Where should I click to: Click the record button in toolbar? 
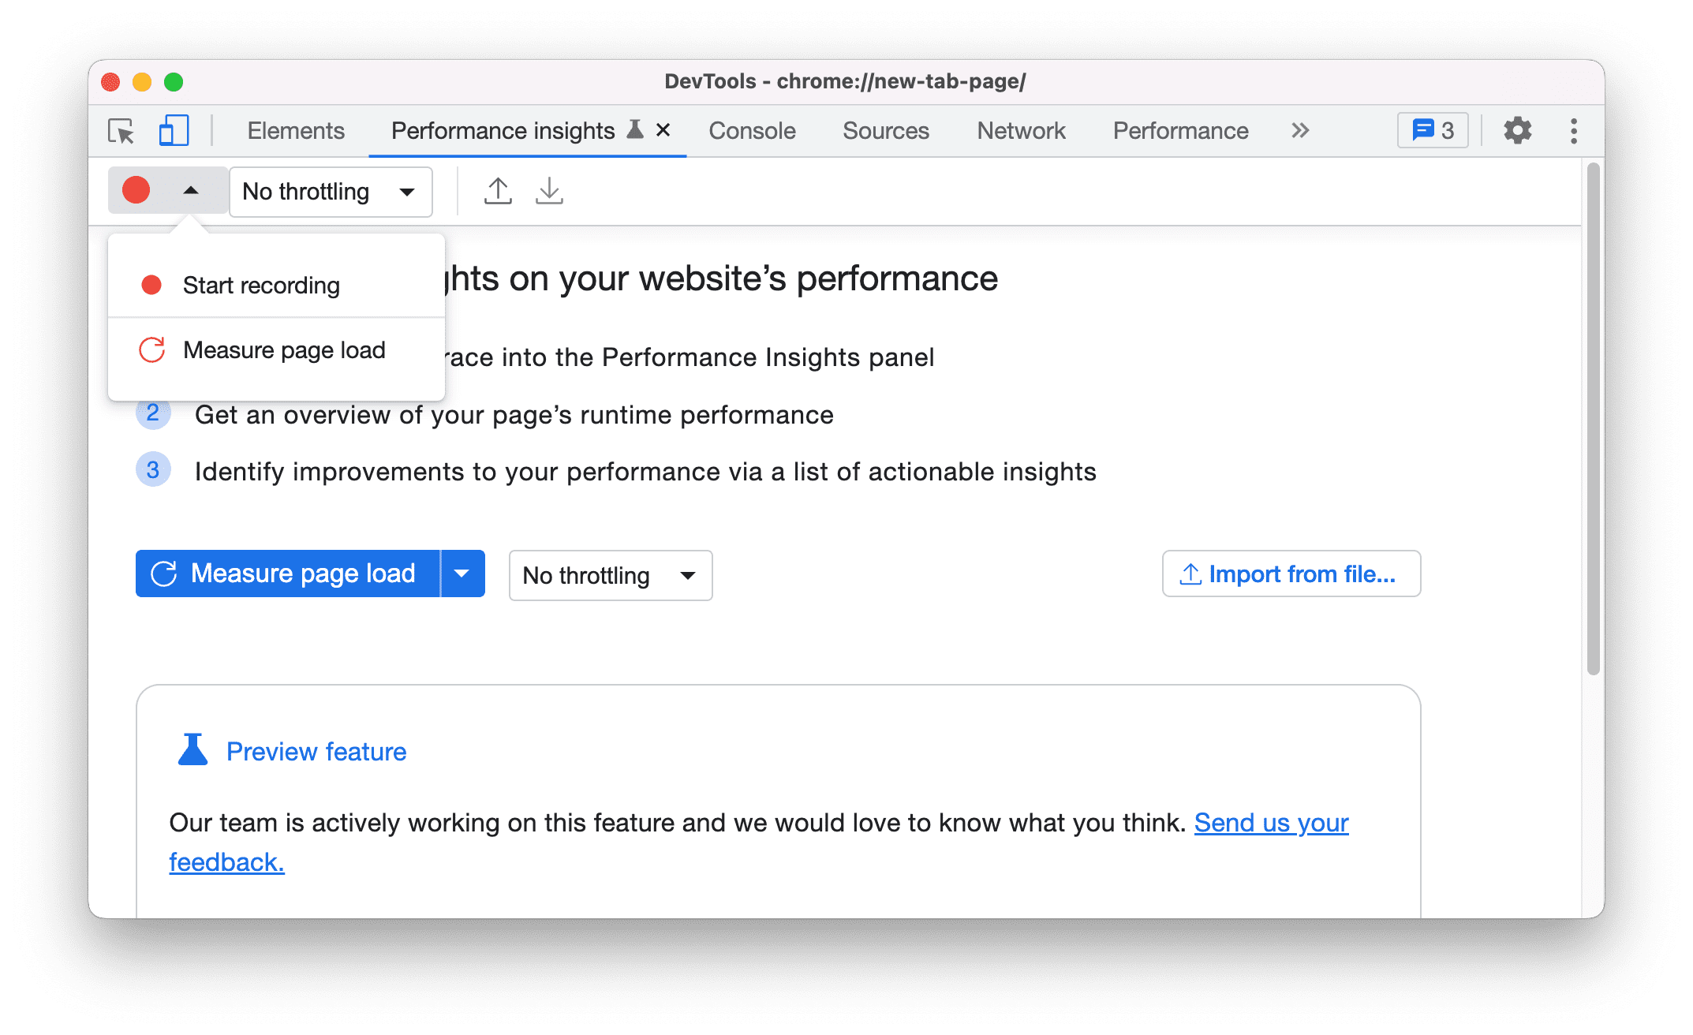coord(136,190)
